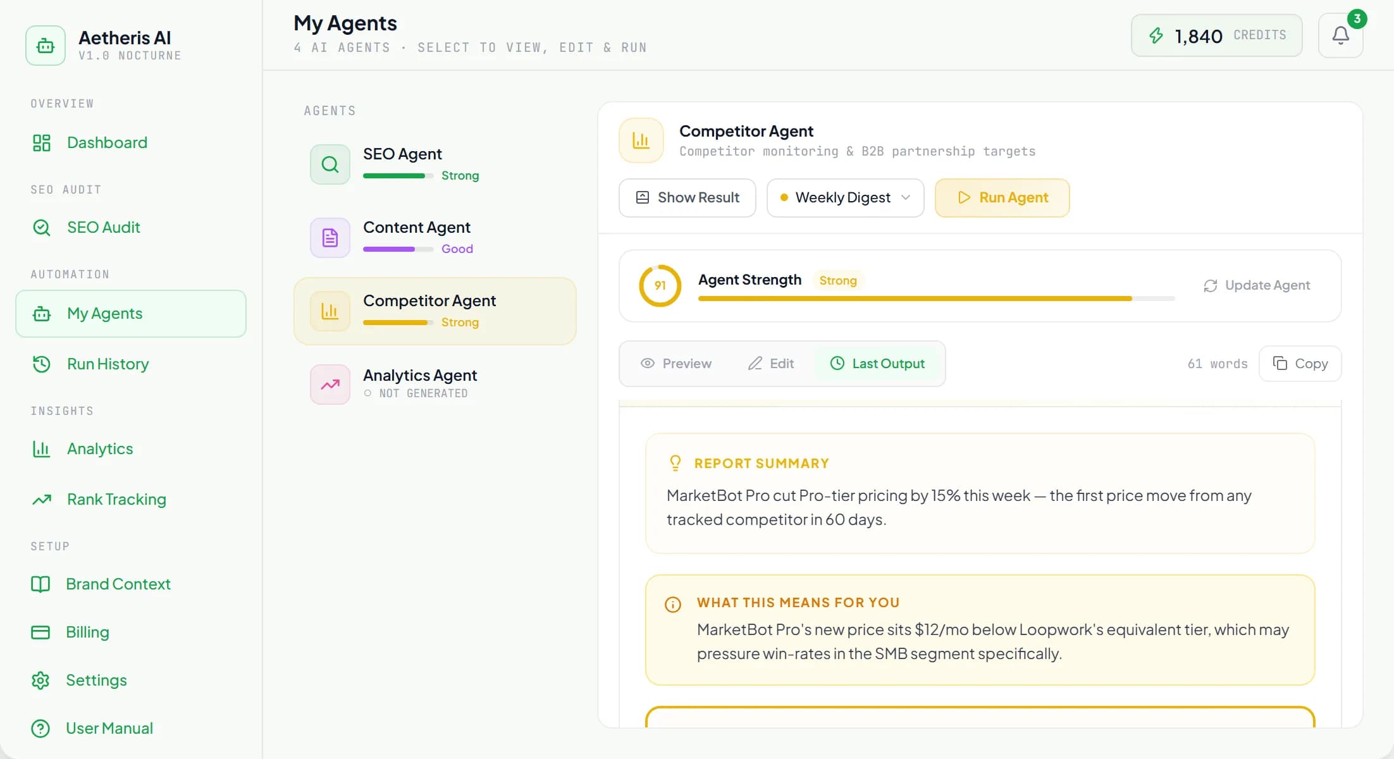1394x759 pixels.
Task: Click the info icon beside What This Means
Action: [673, 605]
